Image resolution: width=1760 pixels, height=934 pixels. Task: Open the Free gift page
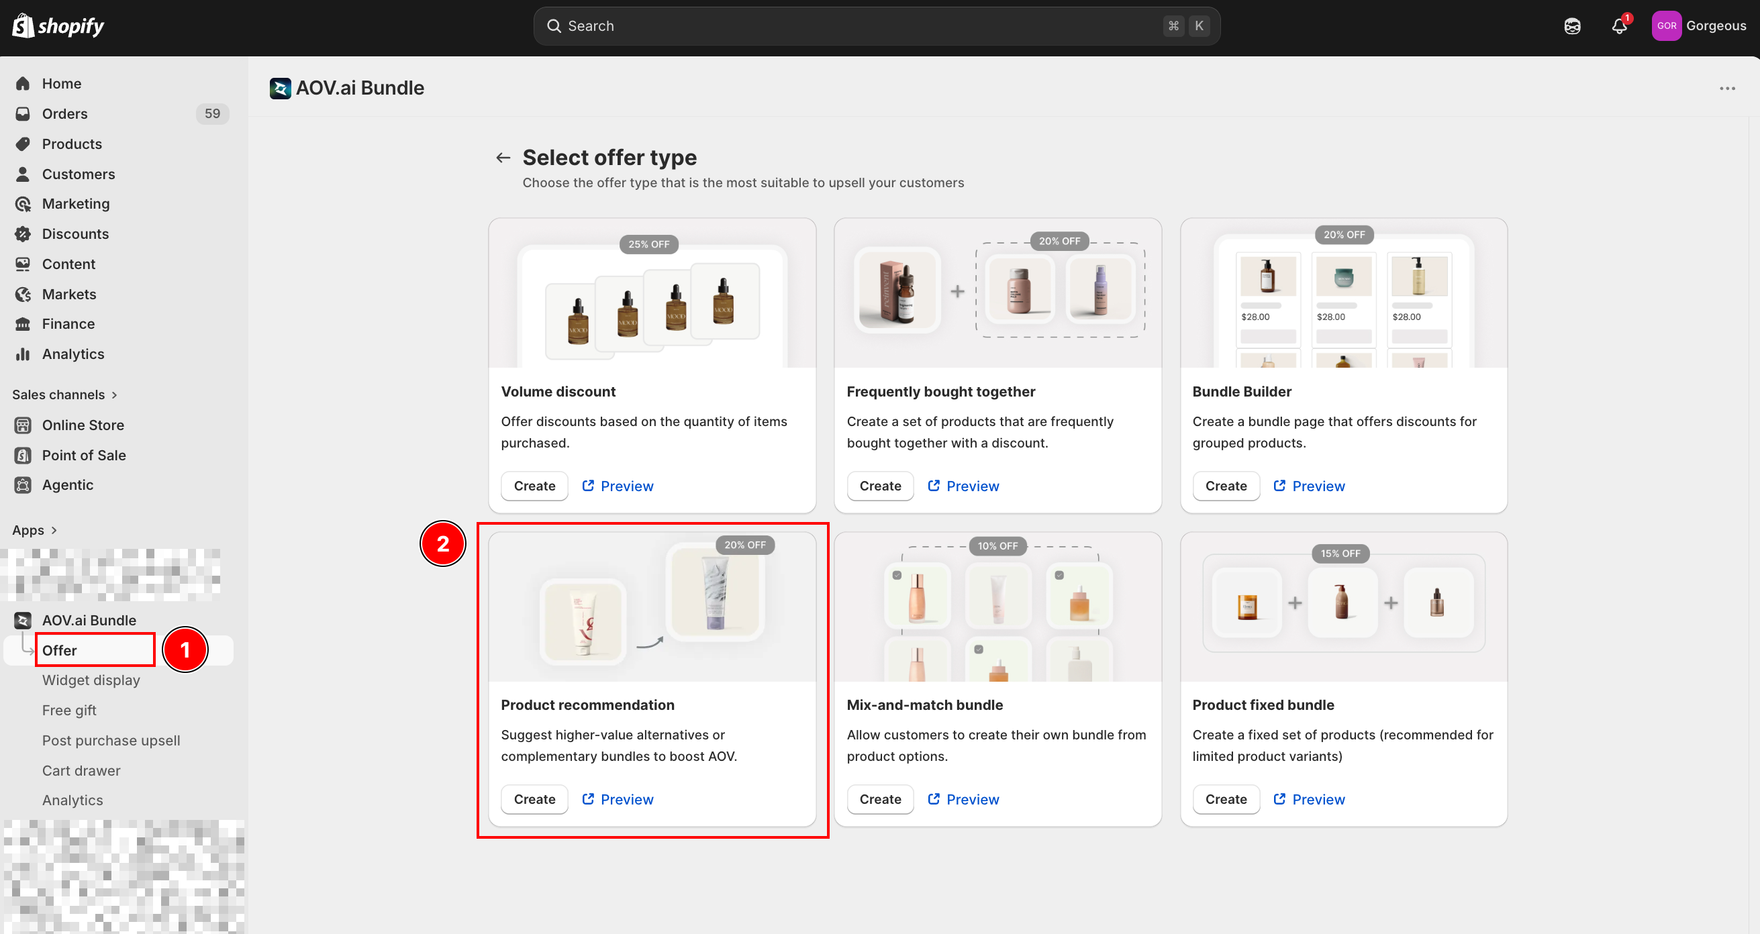click(x=69, y=710)
